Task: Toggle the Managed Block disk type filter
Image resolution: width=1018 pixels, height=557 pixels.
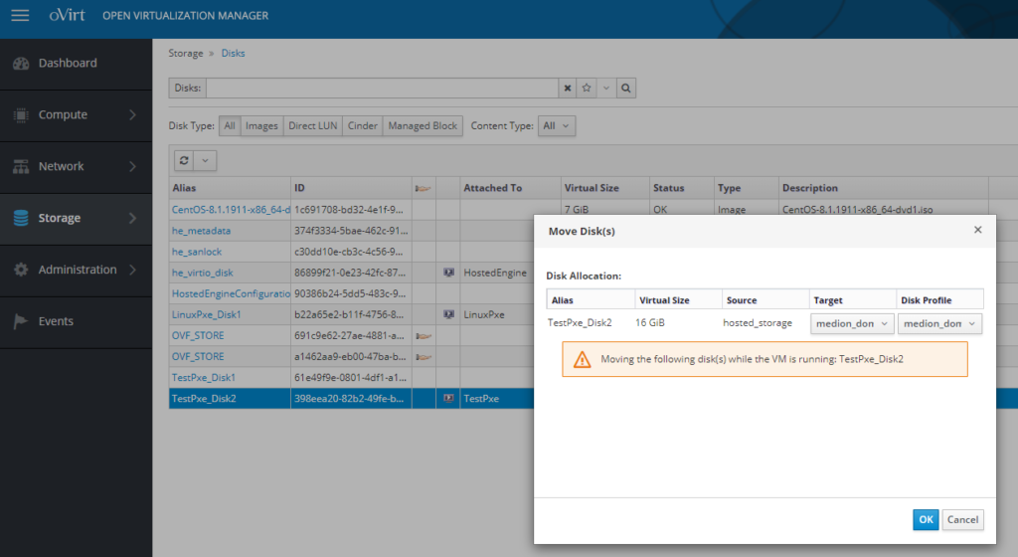Action: pos(423,126)
